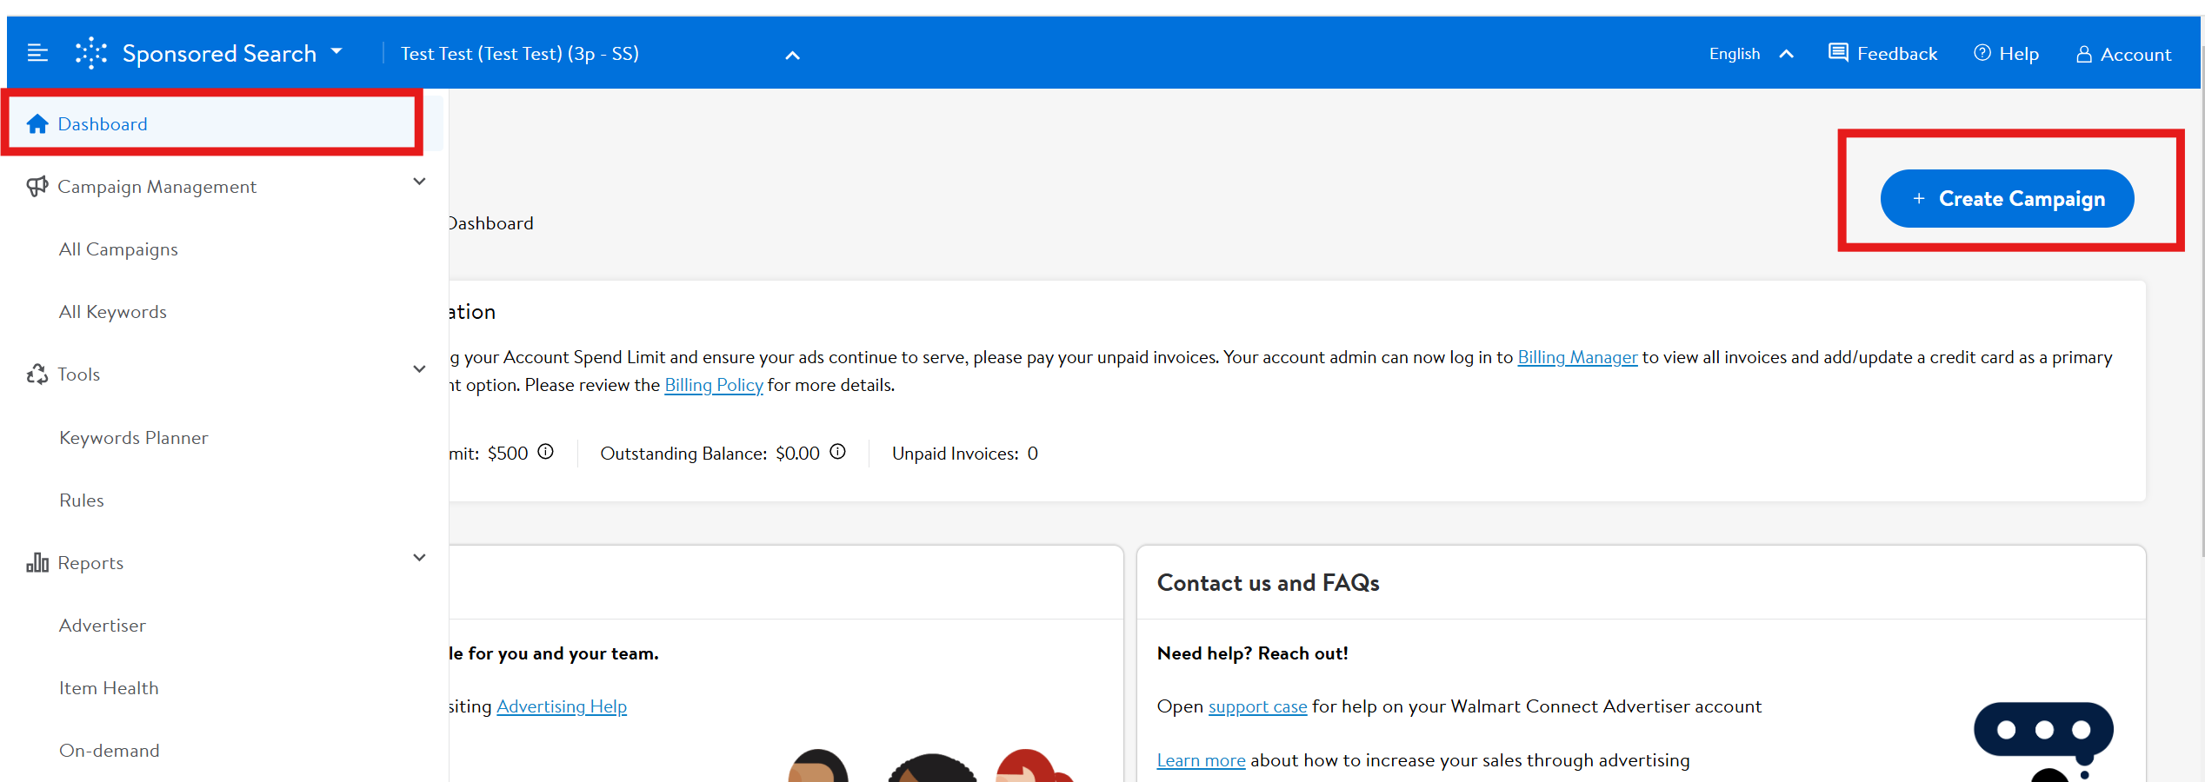The height and width of the screenshot is (782, 2205).
Task: Go to Item Health report
Action: 109,688
